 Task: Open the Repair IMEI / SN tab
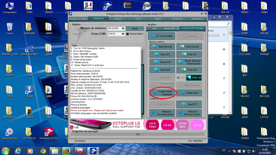pos(171,28)
